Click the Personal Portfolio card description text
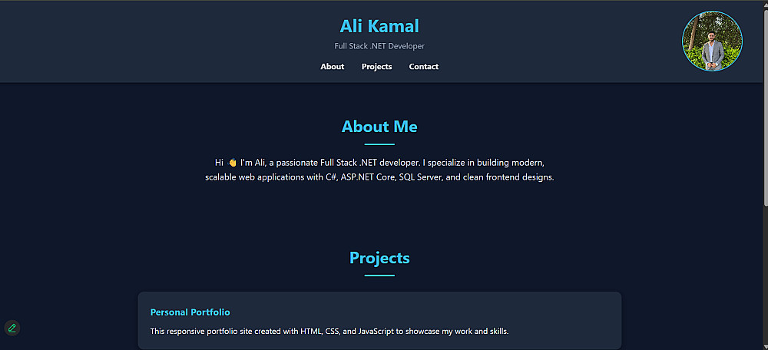768x350 pixels. point(329,332)
